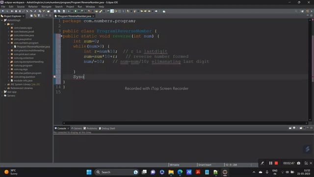Click the Project Explorer filter icon
This screenshot has width=314, height=177.
39,16
